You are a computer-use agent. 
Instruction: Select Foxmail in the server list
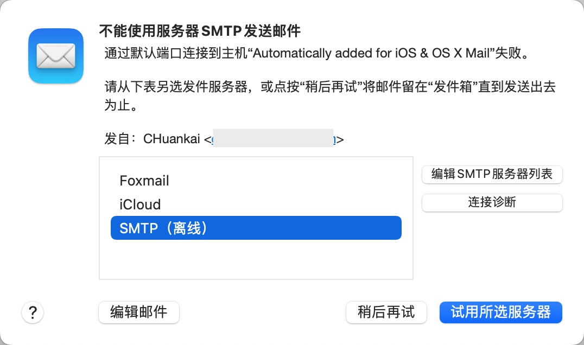click(x=144, y=181)
